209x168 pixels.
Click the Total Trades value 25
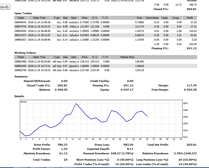[66, 160]
